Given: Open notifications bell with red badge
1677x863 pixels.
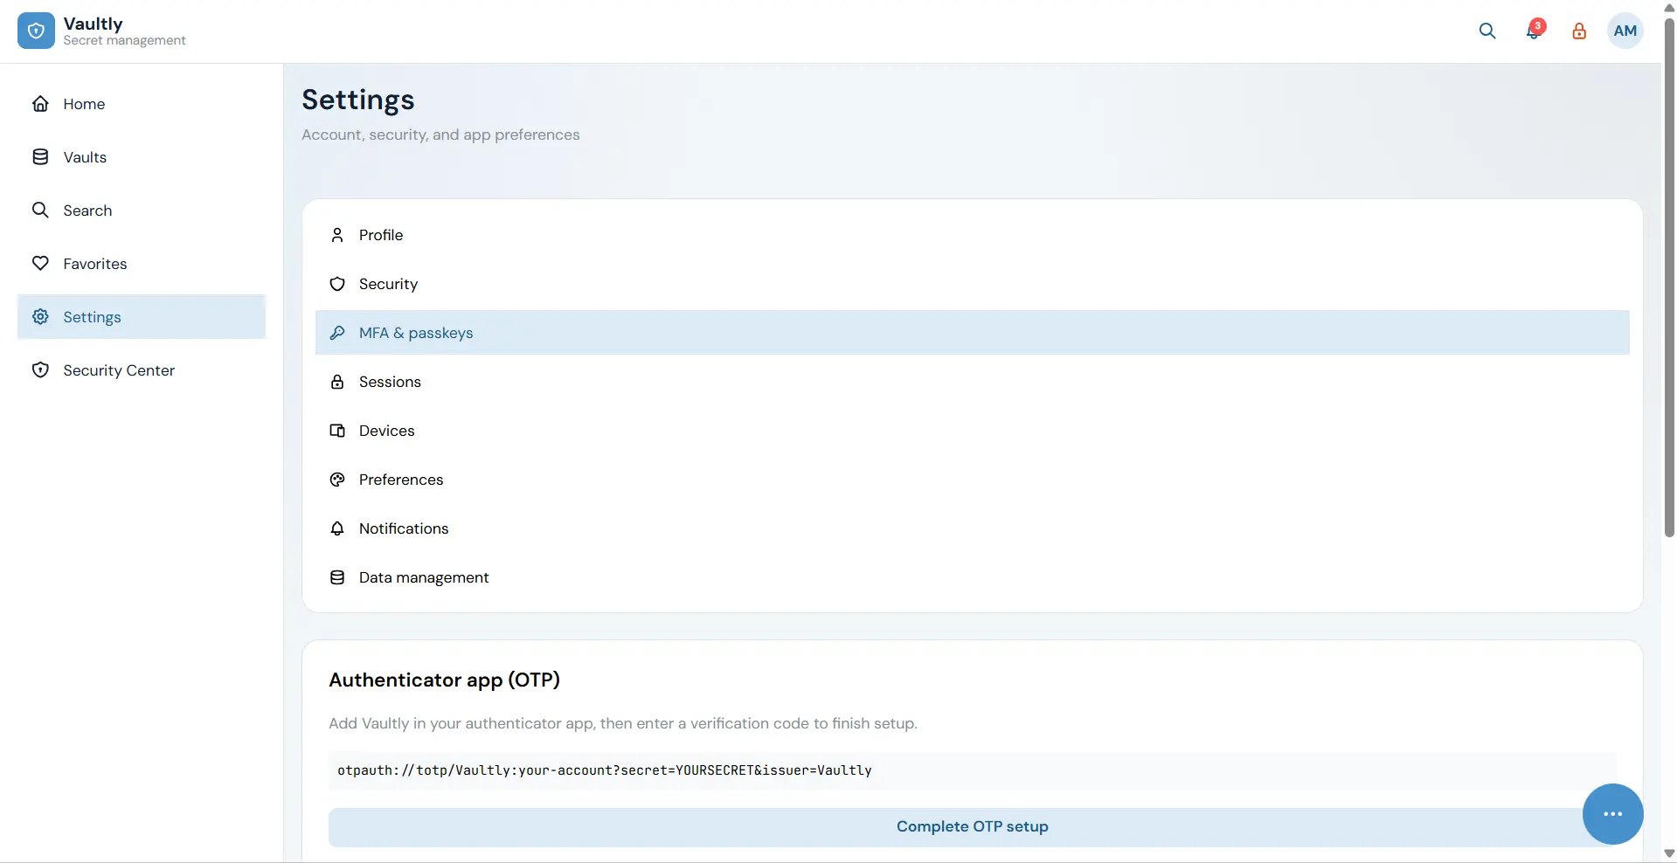Looking at the screenshot, I should click(x=1535, y=31).
